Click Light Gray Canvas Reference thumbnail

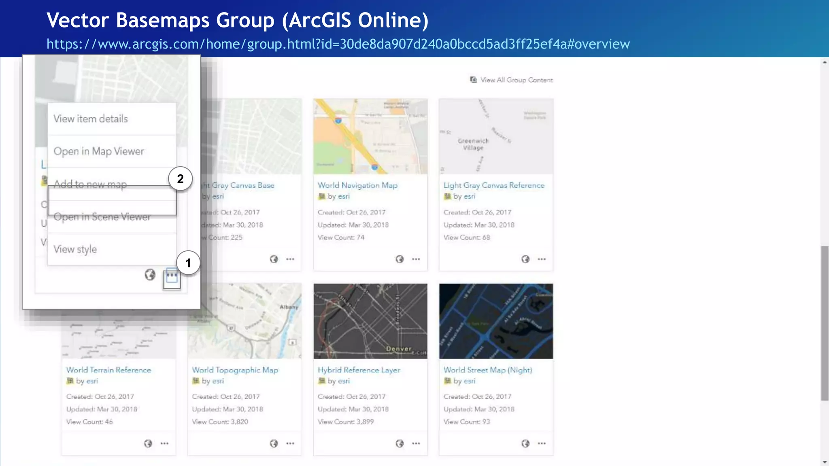496,136
